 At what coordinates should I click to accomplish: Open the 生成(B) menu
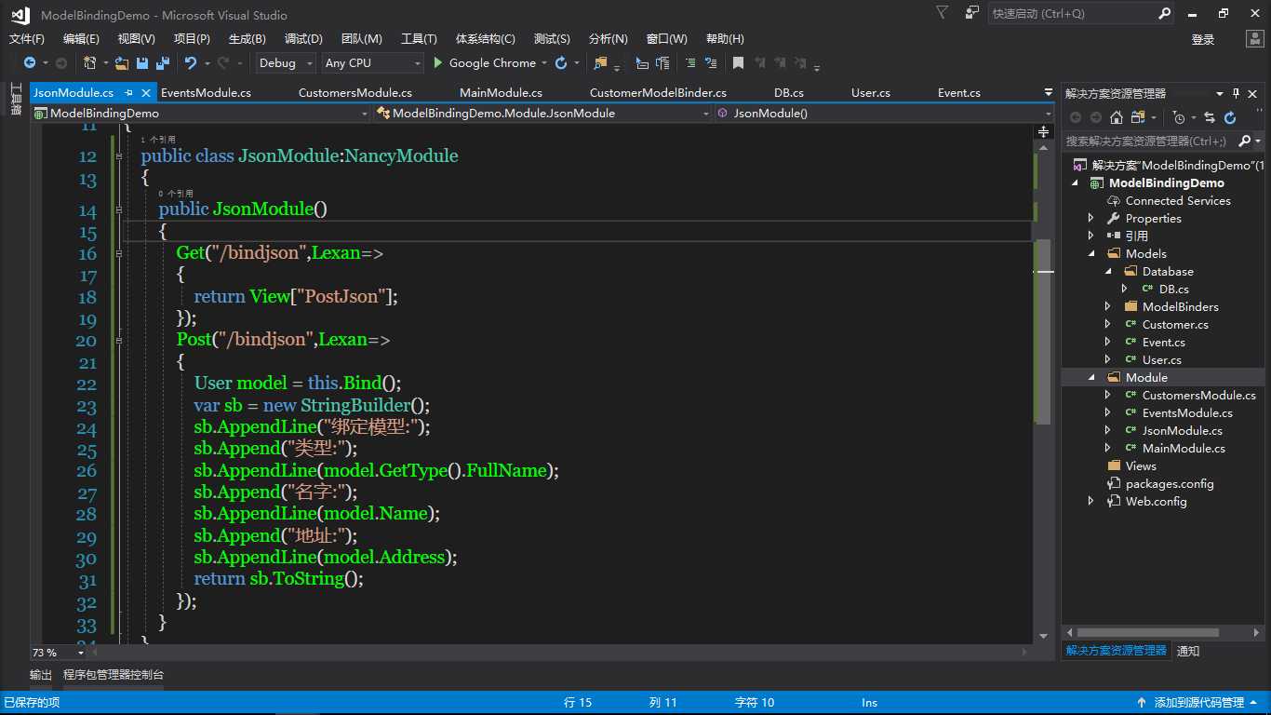pos(248,38)
